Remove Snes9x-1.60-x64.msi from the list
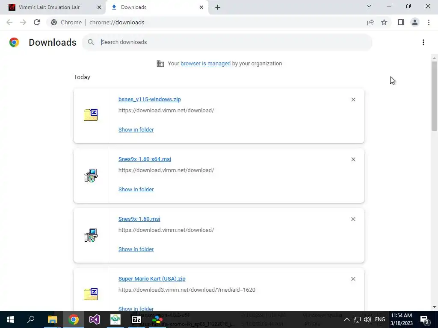Screen dimensions: 438x328 point(353,159)
